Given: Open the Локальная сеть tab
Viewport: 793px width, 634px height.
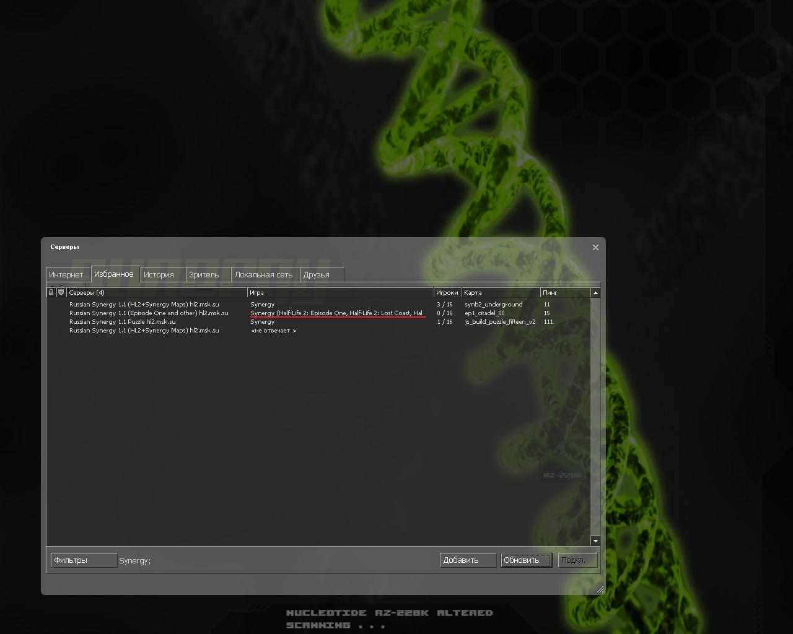Looking at the screenshot, I should tap(264, 274).
